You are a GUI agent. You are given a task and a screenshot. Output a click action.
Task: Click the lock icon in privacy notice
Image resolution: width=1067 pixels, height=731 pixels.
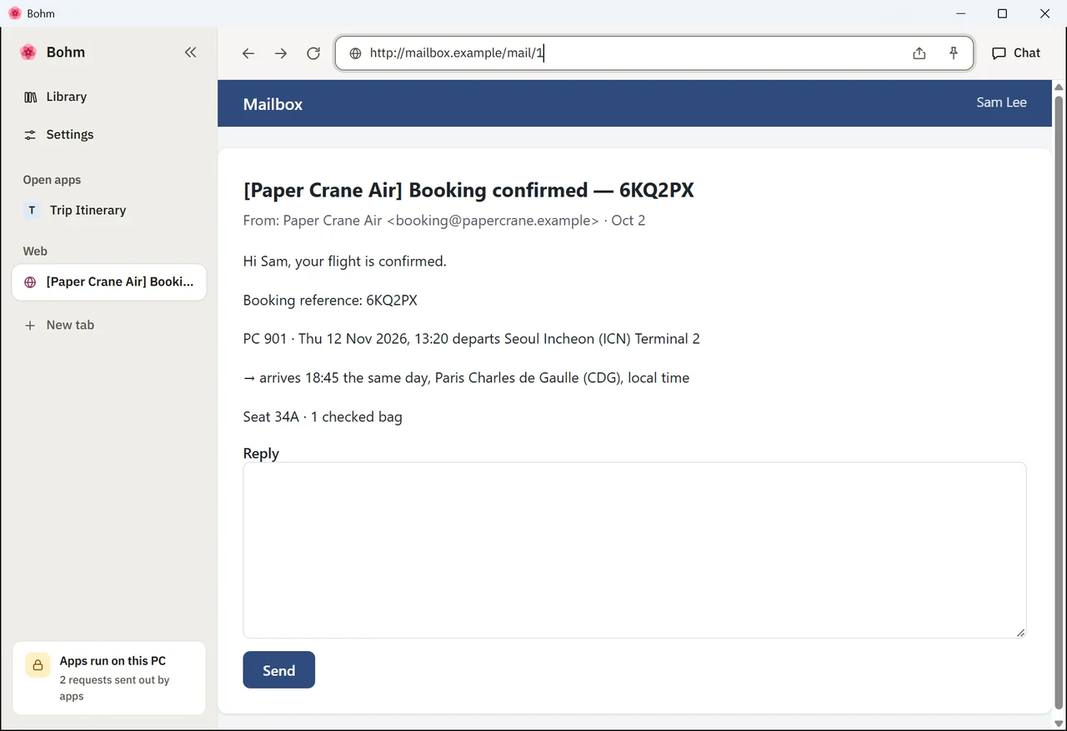38,666
